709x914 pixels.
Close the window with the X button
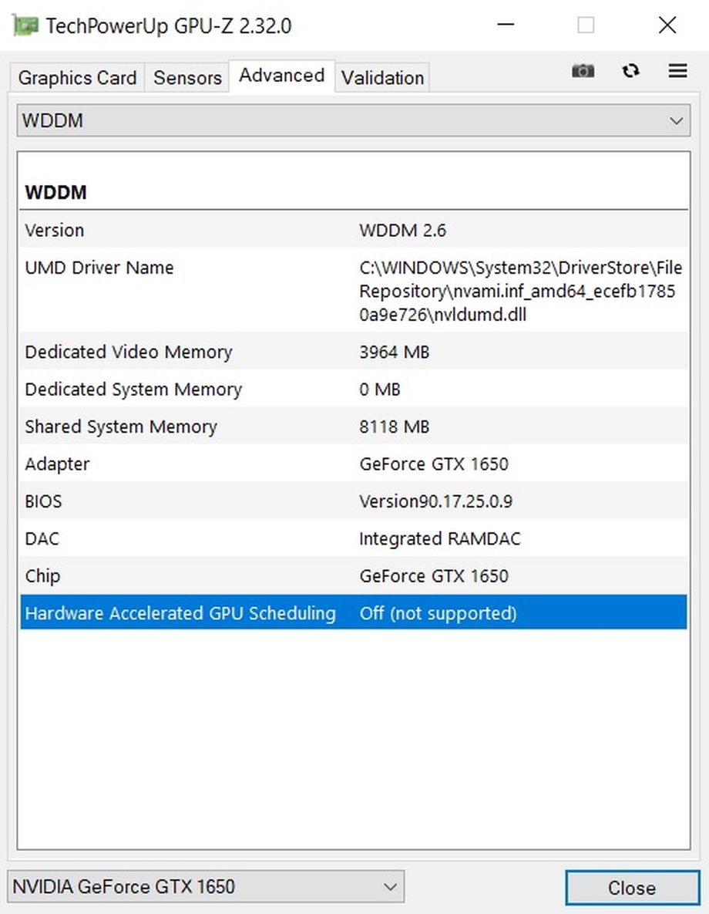point(667,25)
